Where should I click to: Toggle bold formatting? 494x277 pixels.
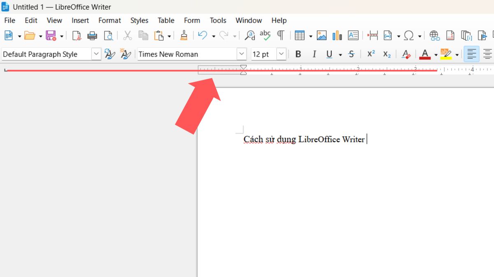pos(298,54)
